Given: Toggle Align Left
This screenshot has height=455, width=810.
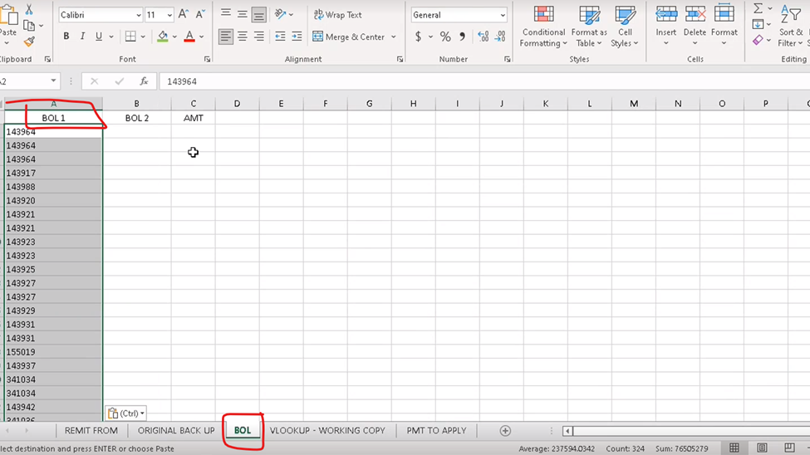Looking at the screenshot, I should tap(226, 37).
